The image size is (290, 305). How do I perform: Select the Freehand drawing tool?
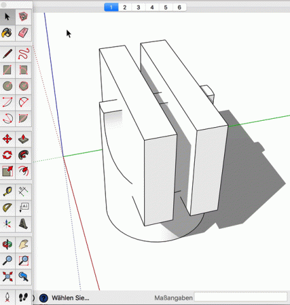pos(23,54)
